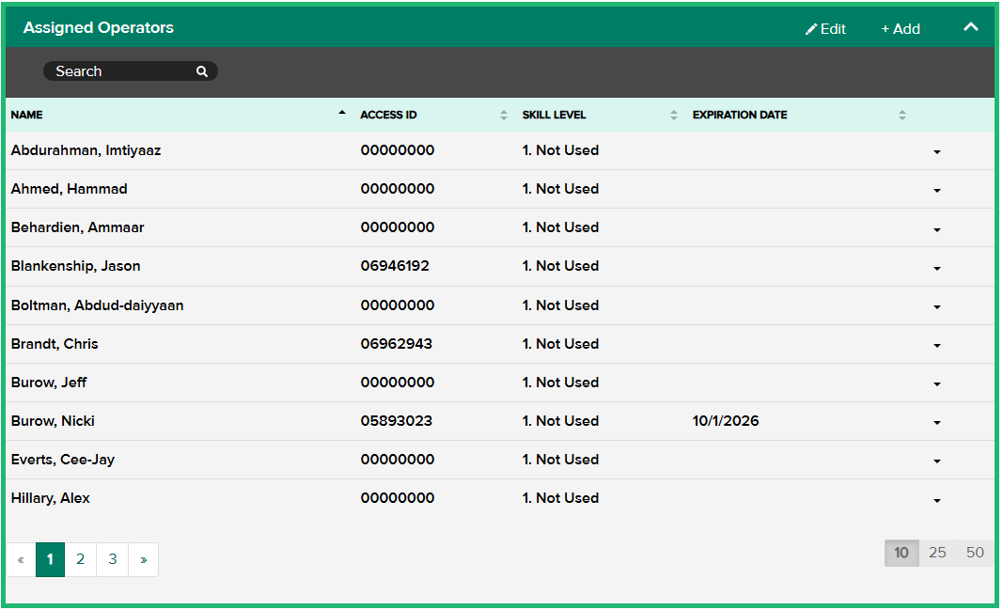Image resolution: width=1003 pixels, height=610 pixels.
Task: Select page 1 in pagination
Action: 50,559
